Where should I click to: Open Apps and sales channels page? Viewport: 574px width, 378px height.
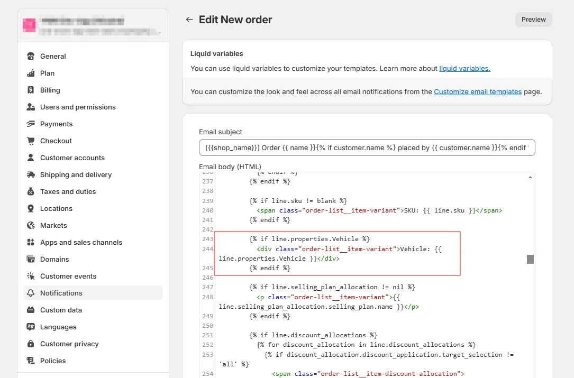pos(81,242)
